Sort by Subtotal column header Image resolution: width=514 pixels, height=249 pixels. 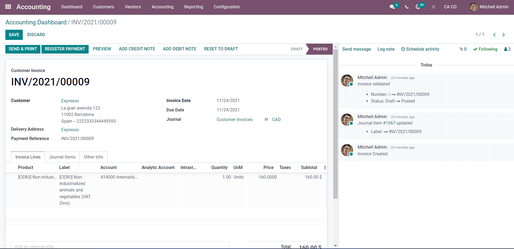(x=309, y=168)
